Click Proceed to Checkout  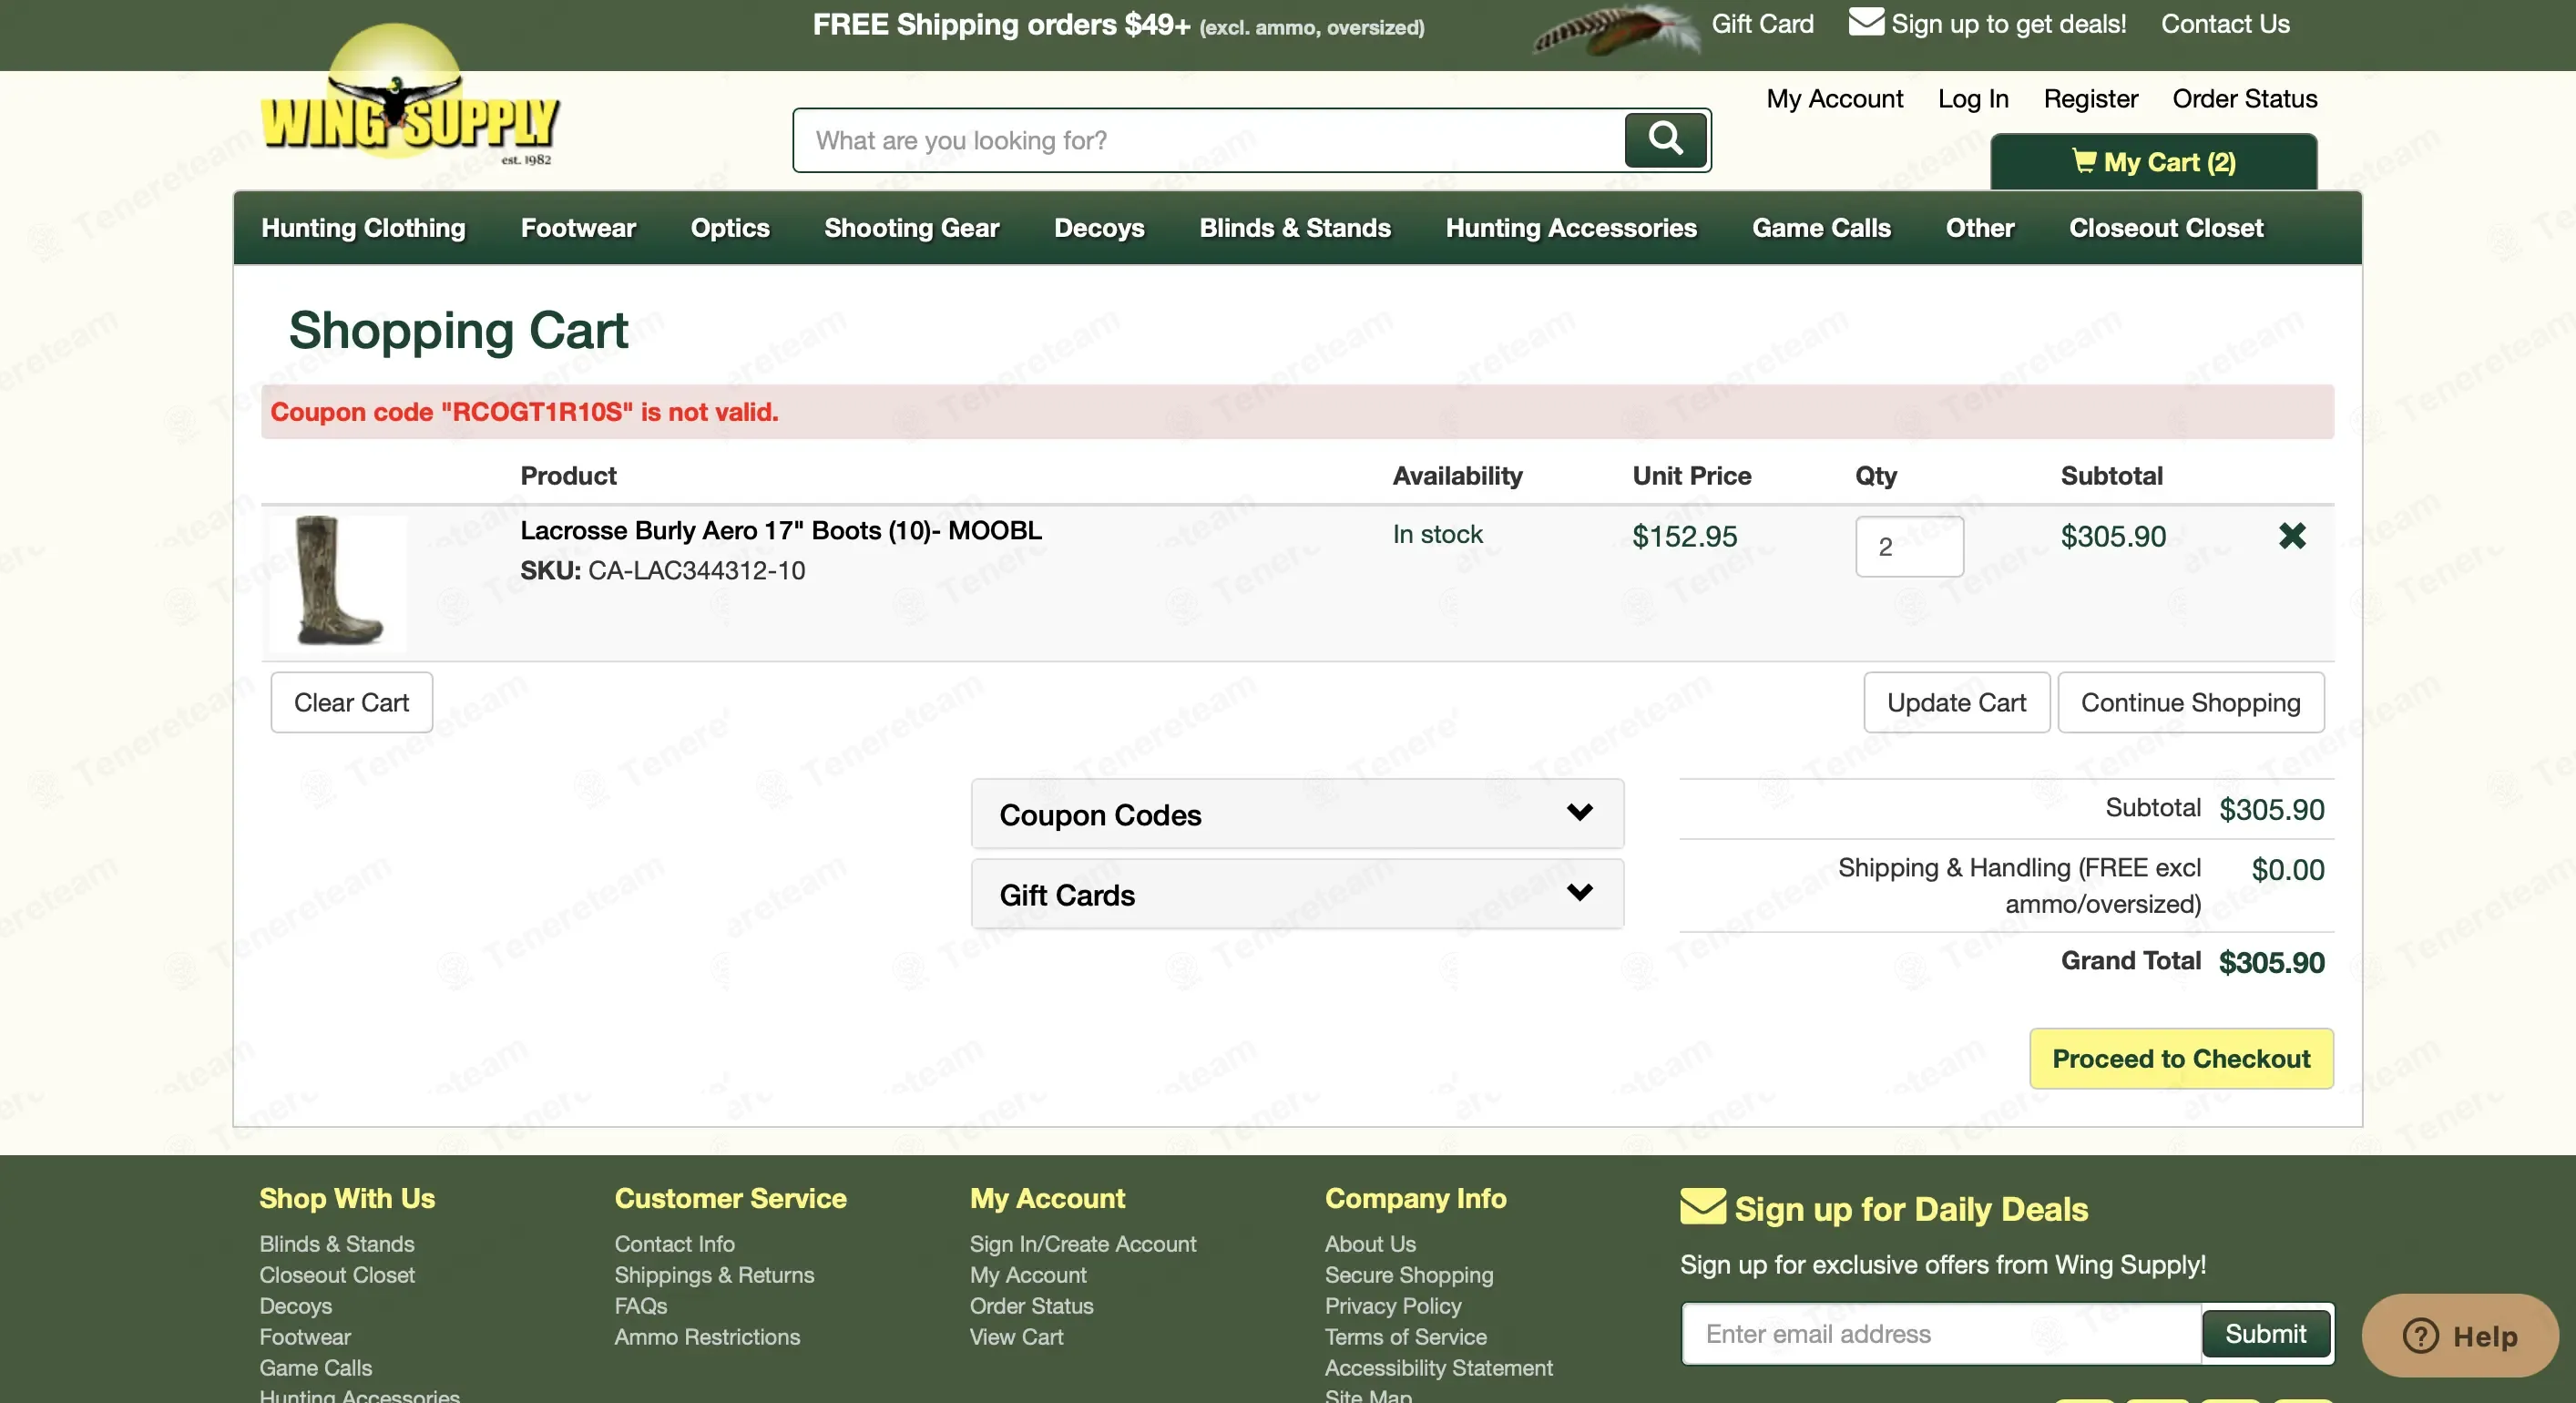2181,1058
